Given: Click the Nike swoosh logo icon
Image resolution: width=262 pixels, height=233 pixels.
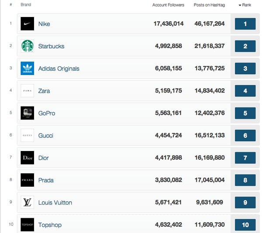Looking at the screenshot, I should [27, 24].
